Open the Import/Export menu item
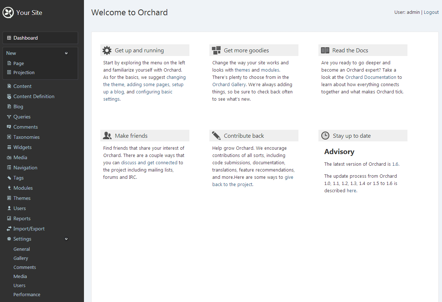The image size is (442, 302). (29, 229)
